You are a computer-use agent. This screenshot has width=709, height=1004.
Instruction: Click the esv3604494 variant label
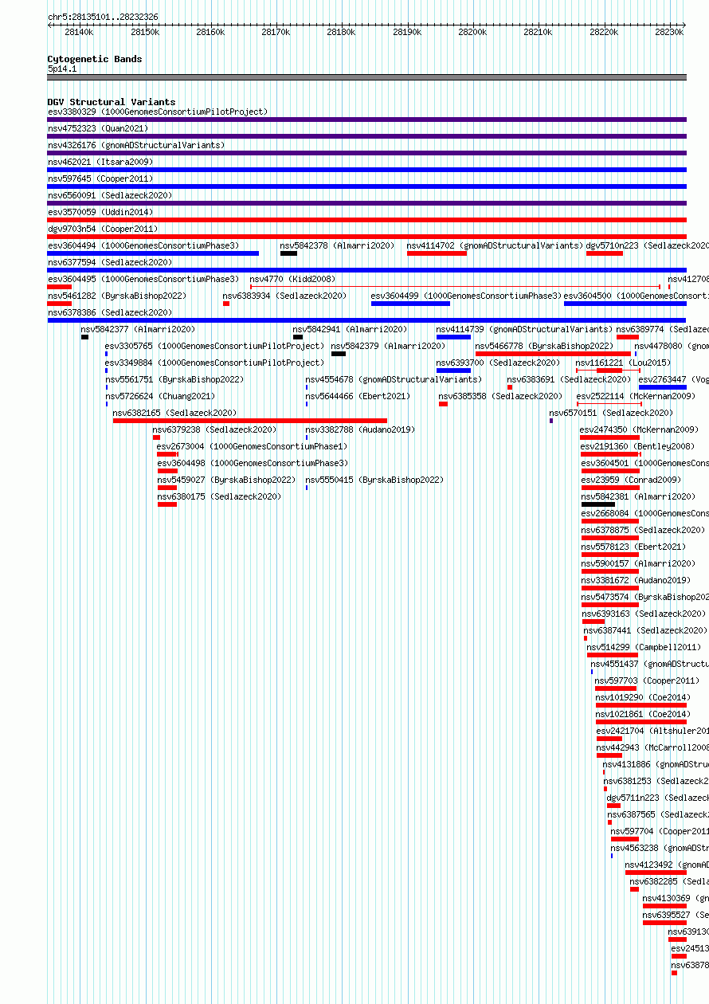143,245
